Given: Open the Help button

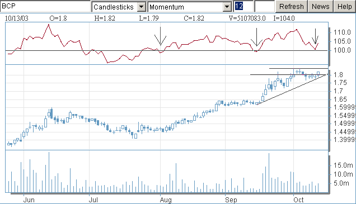Looking at the screenshot, I should click(x=345, y=7).
